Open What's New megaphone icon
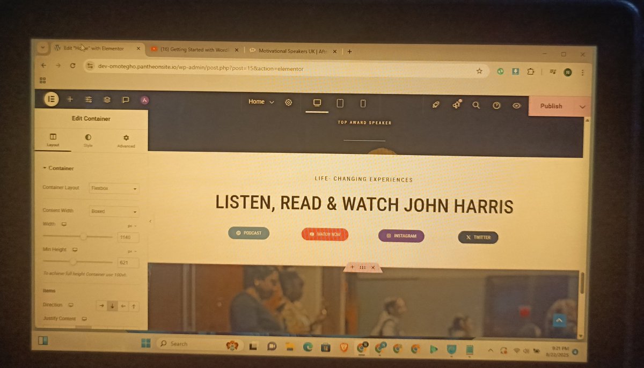Screen dimensions: 644x368 (x=456, y=105)
